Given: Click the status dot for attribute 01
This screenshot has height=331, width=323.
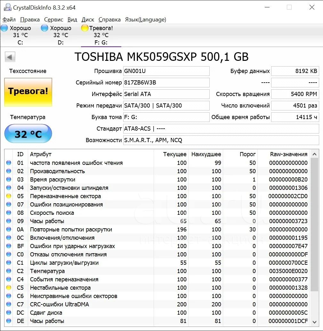Looking at the screenshot, I should 9,163.
